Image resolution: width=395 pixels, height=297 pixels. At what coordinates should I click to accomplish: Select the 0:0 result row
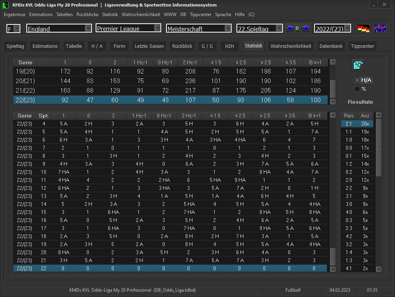pyautogui.click(x=357, y=148)
